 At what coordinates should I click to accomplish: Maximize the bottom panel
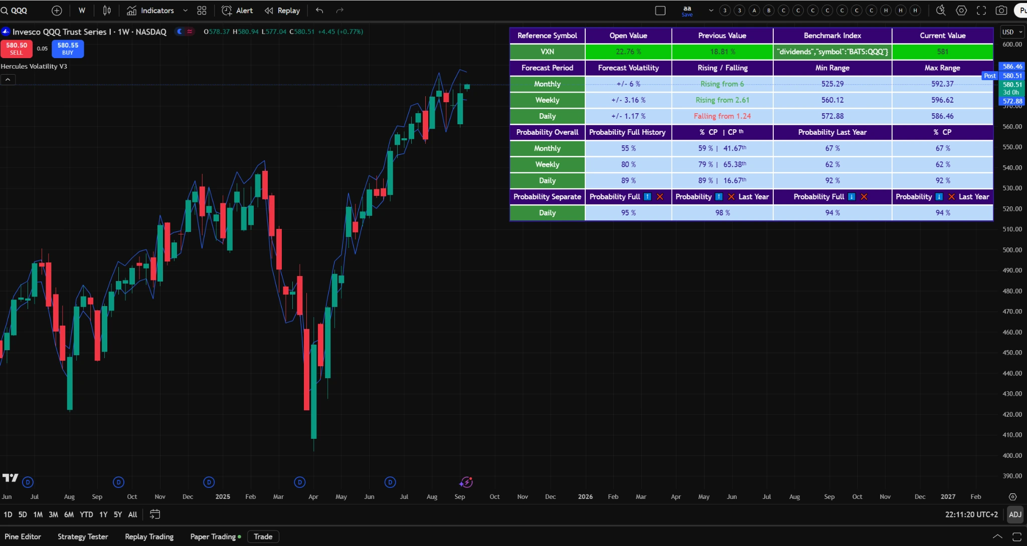[x=1016, y=536]
